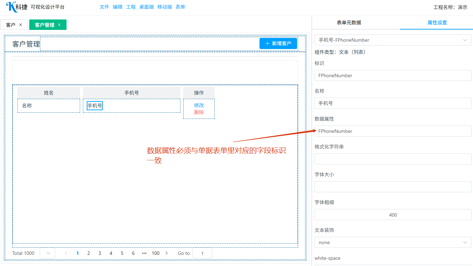The height and width of the screenshot is (266, 473).
Task: Expand the 文本装饰 none dropdown
Action: pyautogui.click(x=393, y=242)
